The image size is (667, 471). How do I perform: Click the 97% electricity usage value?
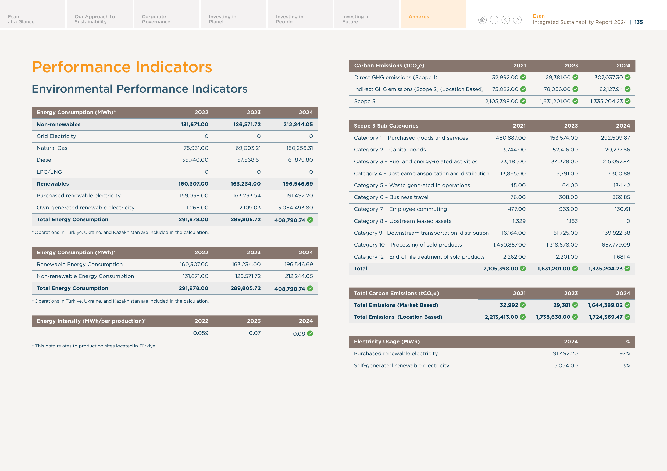[625, 354]
